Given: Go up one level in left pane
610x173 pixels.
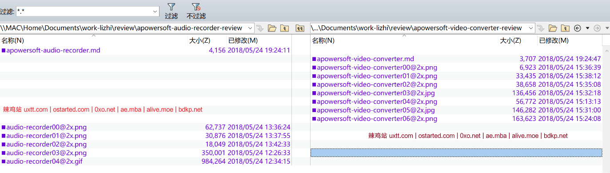Looking at the screenshot, I should coord(285,28).
